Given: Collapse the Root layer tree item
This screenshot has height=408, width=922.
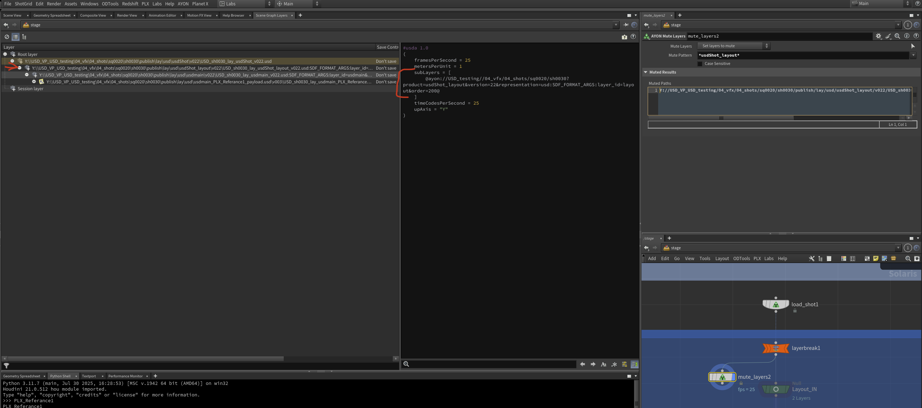Looking at the screenshot, I should 5,54.
